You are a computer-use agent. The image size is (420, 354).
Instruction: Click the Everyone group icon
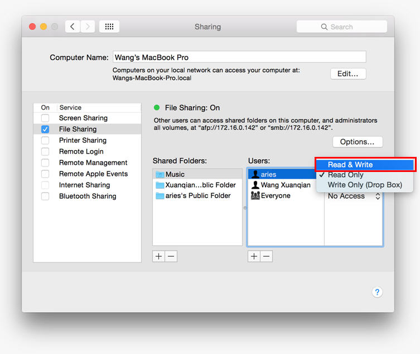[255, 195]
